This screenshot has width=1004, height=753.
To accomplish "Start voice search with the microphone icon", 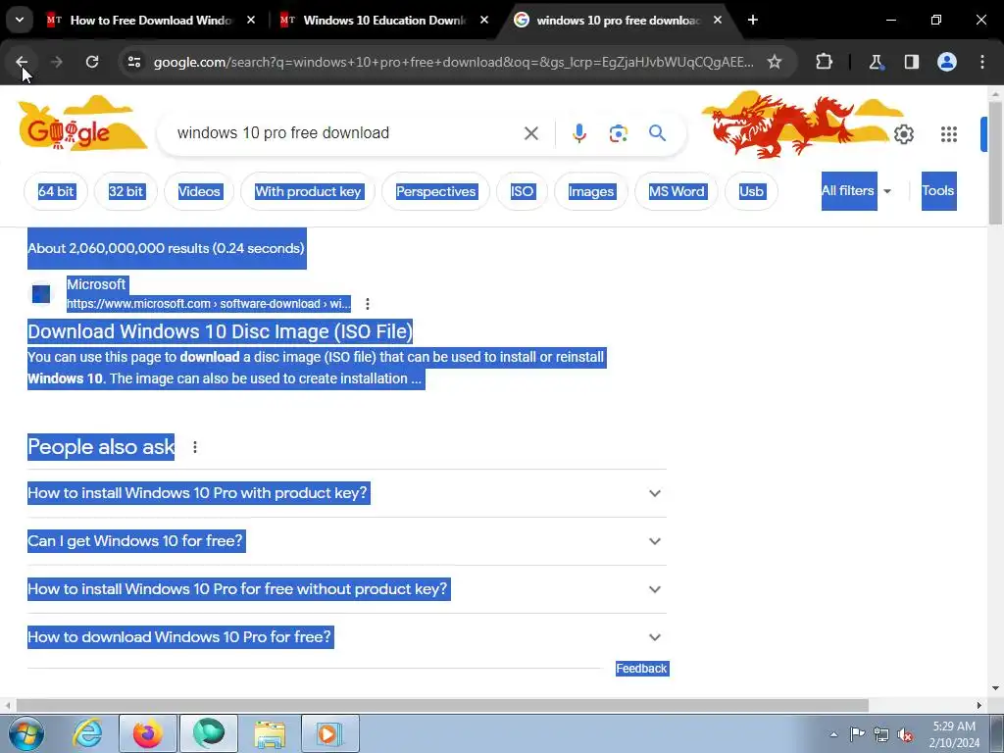I will (x=578, y=133).
